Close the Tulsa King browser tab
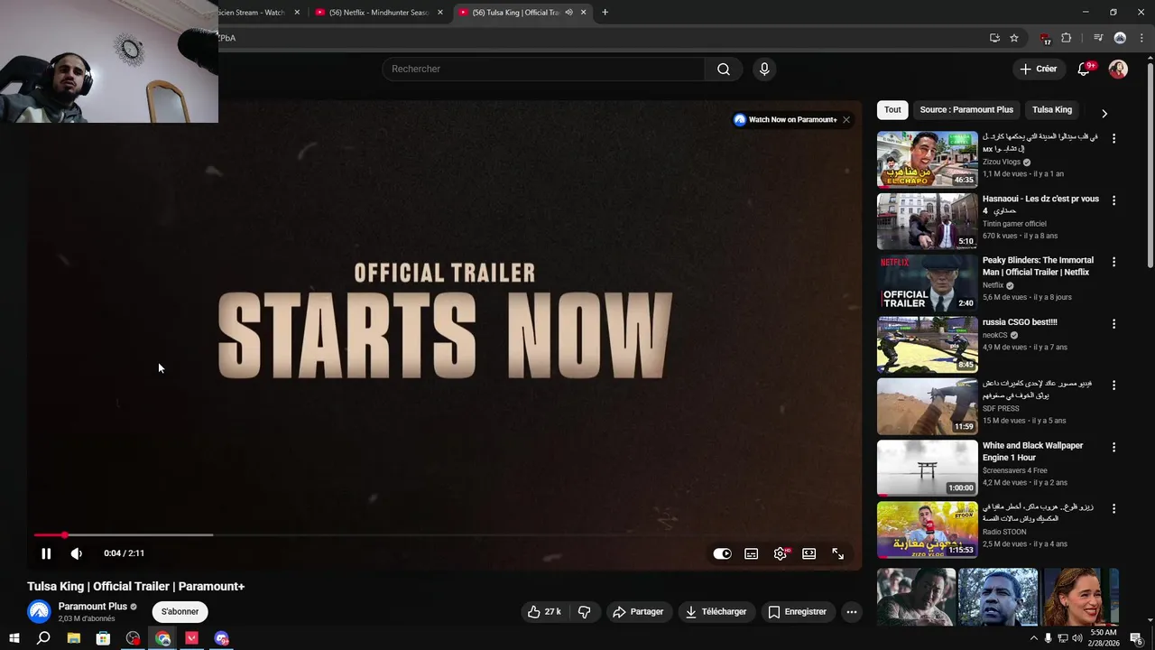This screenshot has height=650, width=1155. (584, 13)
